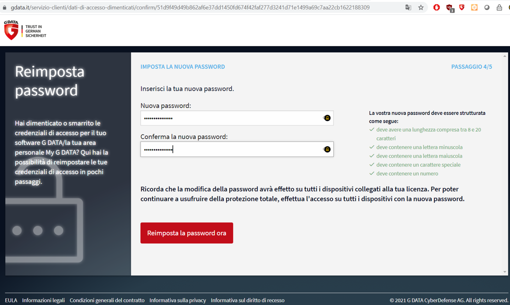Open Informativa sul diritto di recesso link
The height and width of the screenshot is (305, 510).
pyautogui.click(x=248, y=300)
